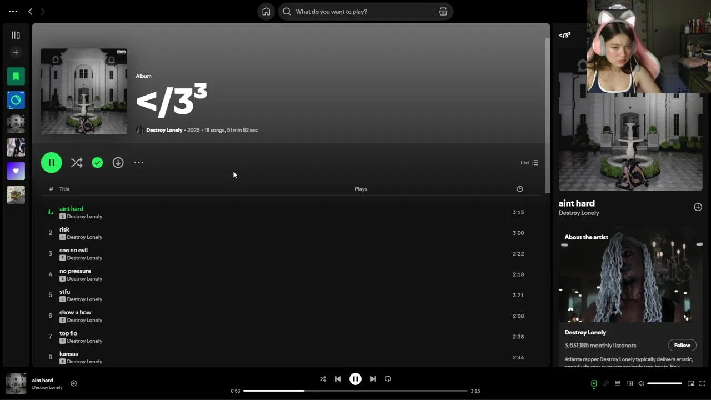
Task: Open 'aint hard' title in bottom bar
Action: point(42,381)
